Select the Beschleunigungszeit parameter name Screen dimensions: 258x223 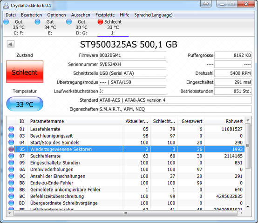pos(51,136)
